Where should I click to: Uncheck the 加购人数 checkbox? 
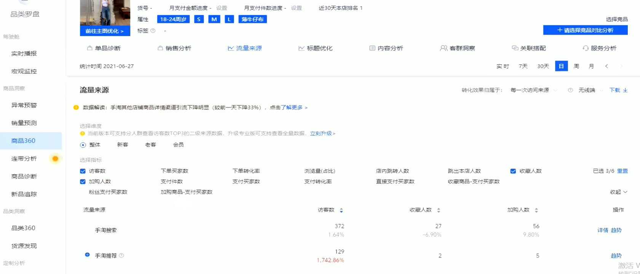click(83, 182)
